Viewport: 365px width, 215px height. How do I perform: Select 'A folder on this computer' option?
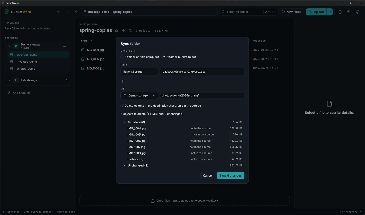point(140,57)
